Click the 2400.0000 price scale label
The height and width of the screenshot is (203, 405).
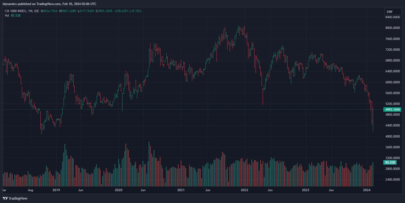392,180
